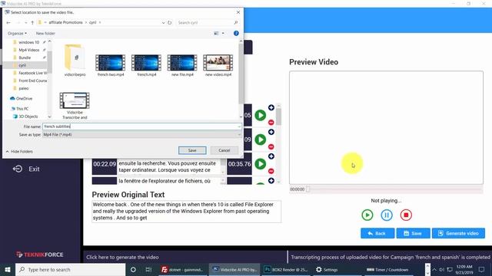Click New folder in the dialog toolbar
The width and height of the screenshot is (492, 276).
point(45,33)
